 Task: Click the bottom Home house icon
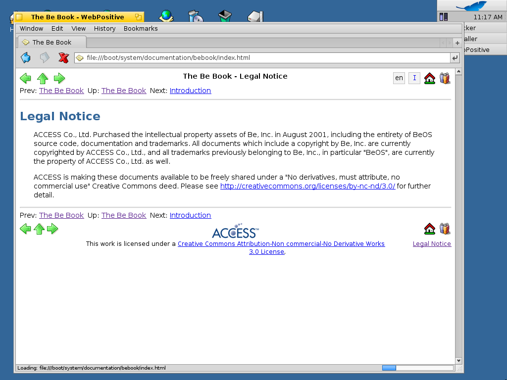[429, 229]
